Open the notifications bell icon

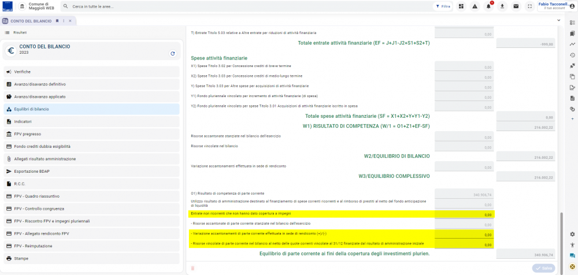pyautogui.click(x=488, y=6)
